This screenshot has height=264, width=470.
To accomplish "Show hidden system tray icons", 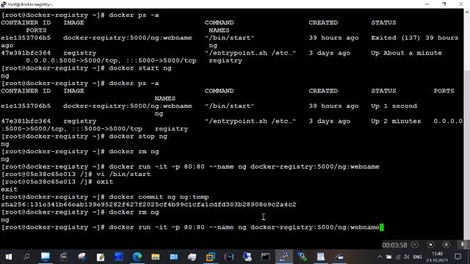I will pos(380,257).
